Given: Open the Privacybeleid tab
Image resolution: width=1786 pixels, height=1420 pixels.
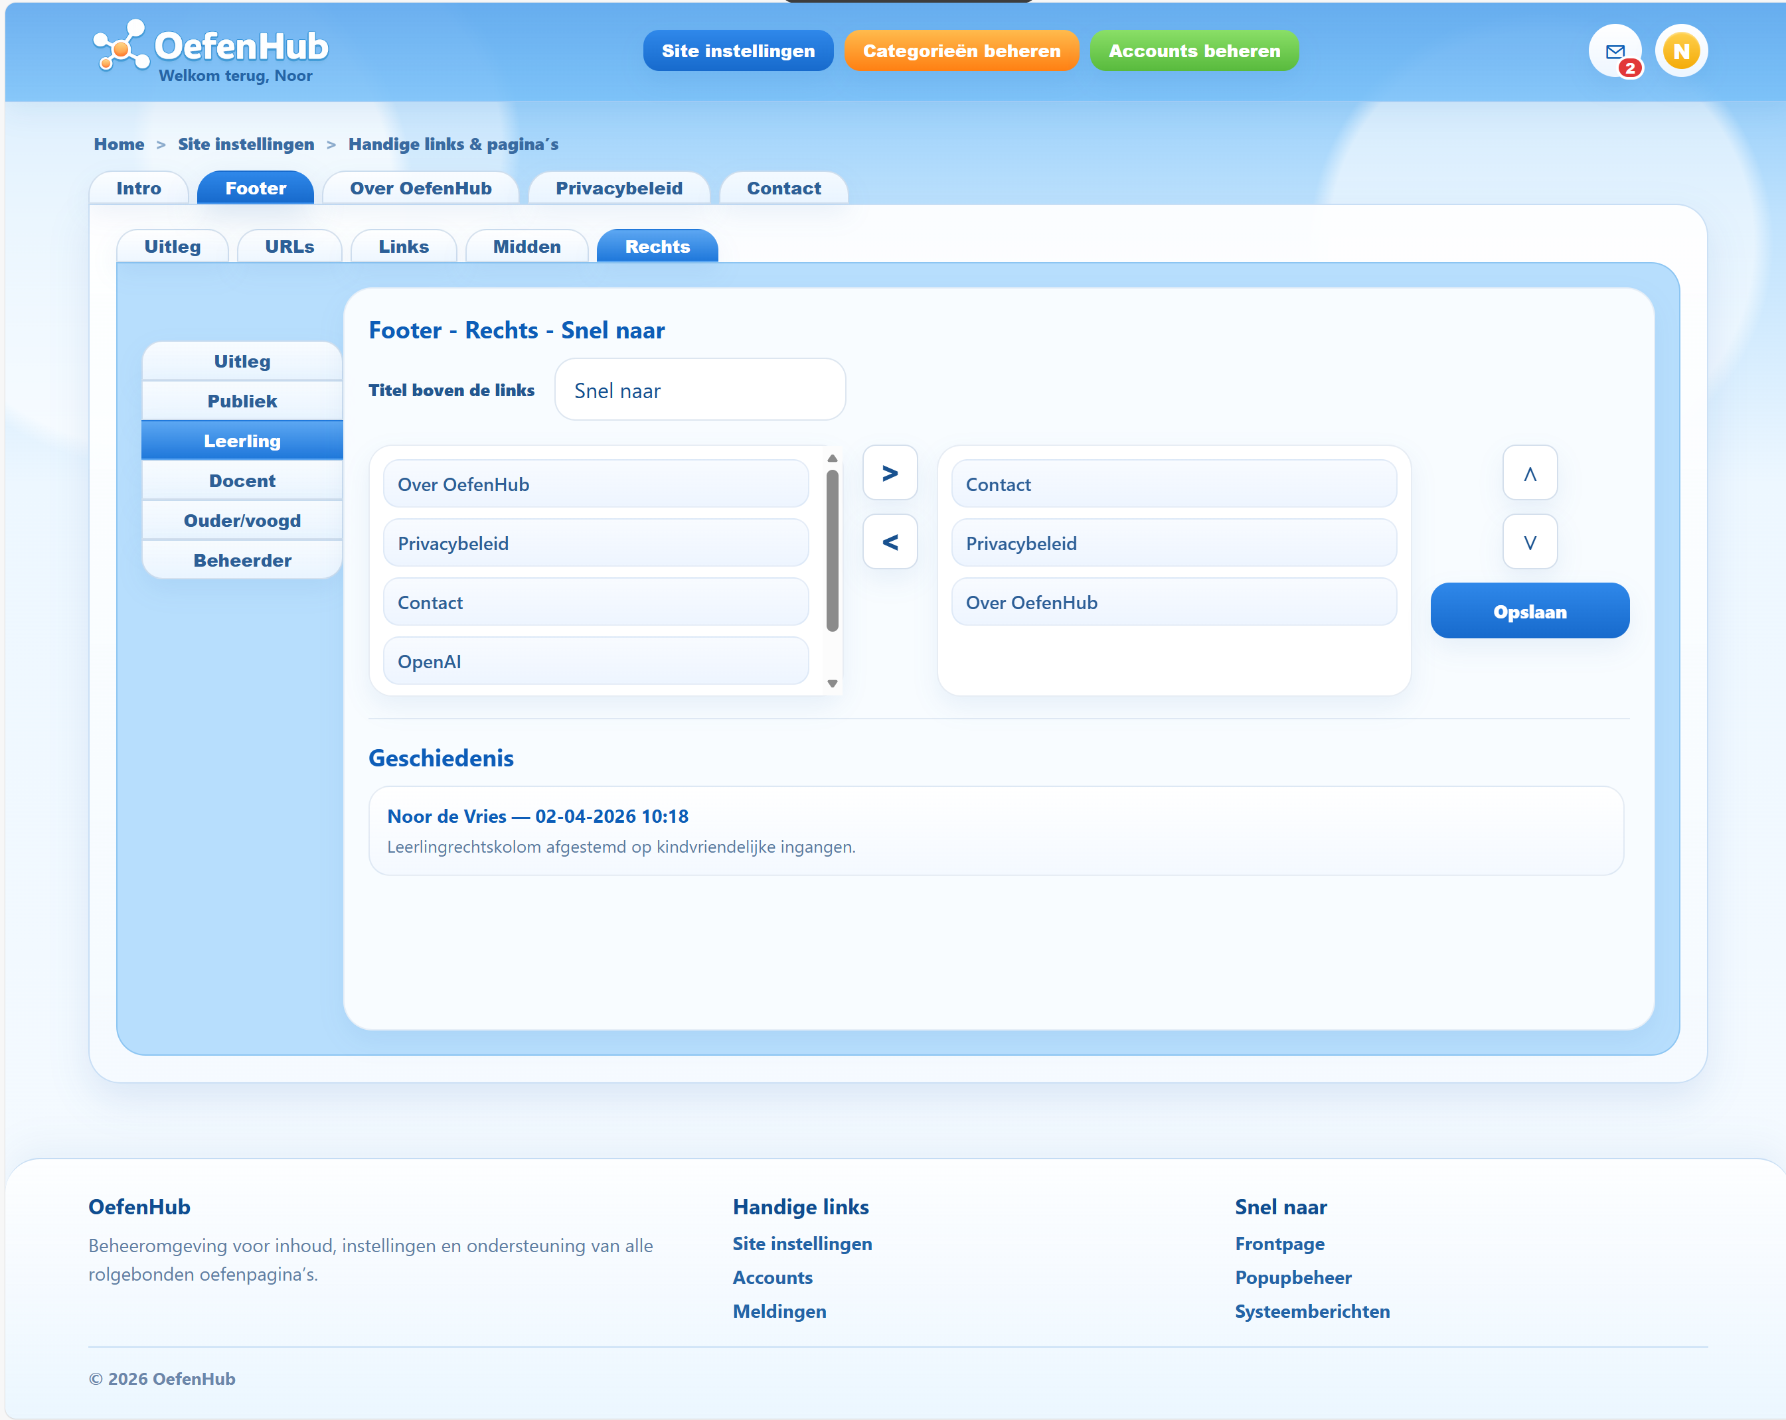Looking at the screenshot, I should coord(619,188).
